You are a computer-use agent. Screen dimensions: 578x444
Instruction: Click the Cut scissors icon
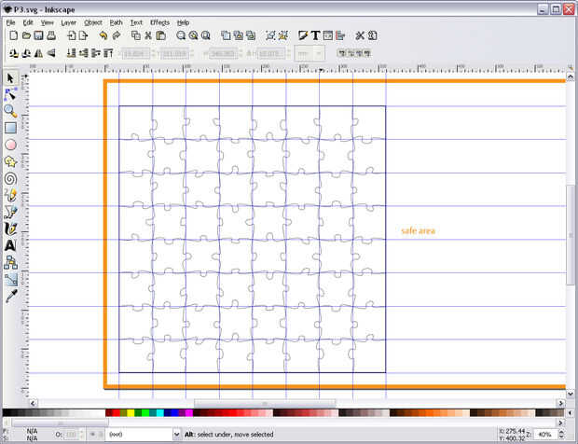tap(148, 35)
